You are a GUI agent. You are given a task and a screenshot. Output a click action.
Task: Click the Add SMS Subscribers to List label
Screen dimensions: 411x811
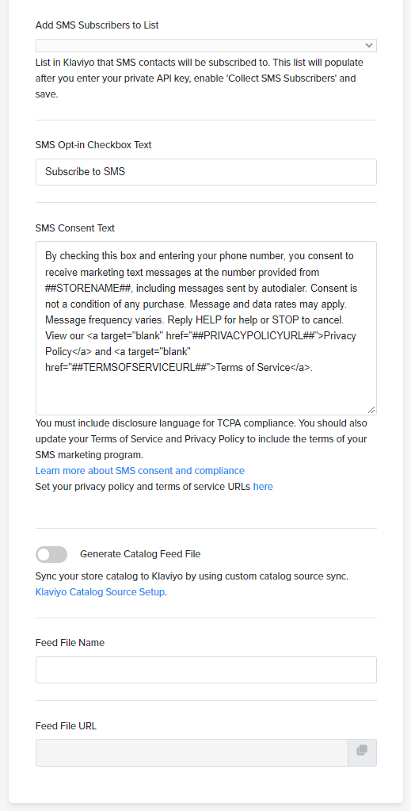click(x=97, y=25)
